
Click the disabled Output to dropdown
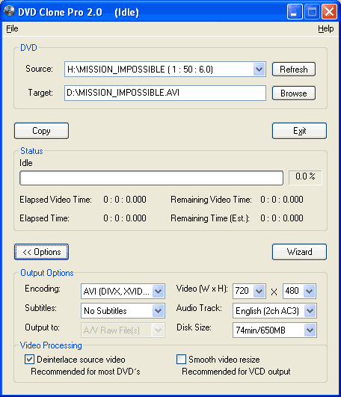coord(123,330)
